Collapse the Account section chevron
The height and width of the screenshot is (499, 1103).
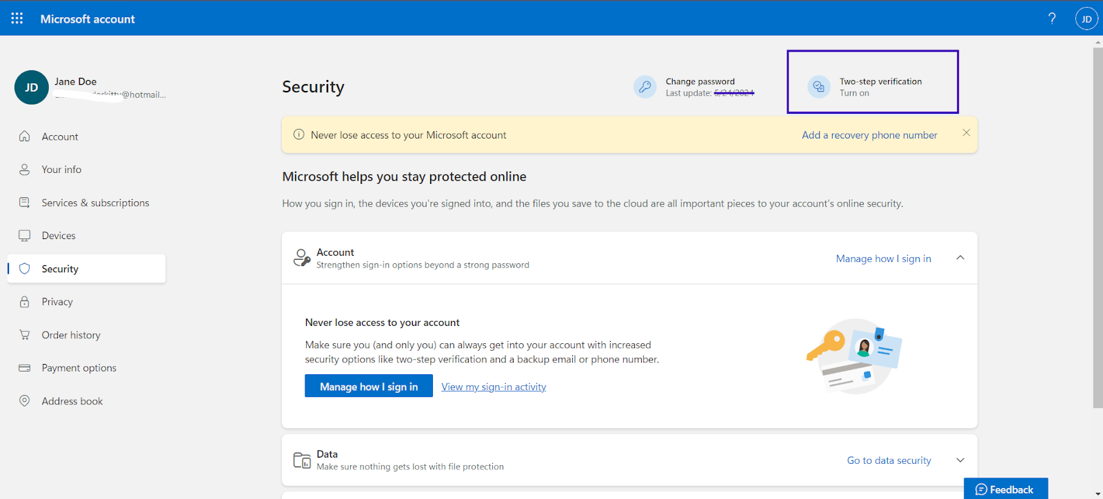960,258
